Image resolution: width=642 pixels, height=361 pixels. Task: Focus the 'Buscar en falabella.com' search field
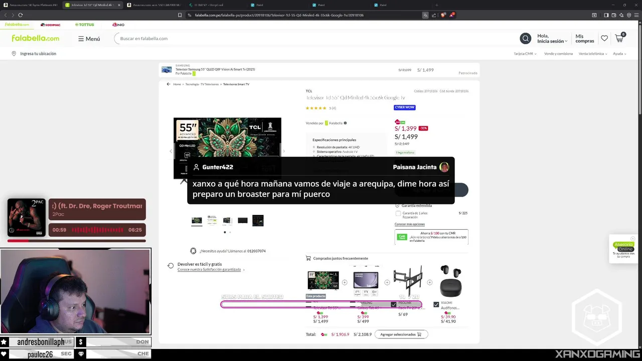(316, 39)
